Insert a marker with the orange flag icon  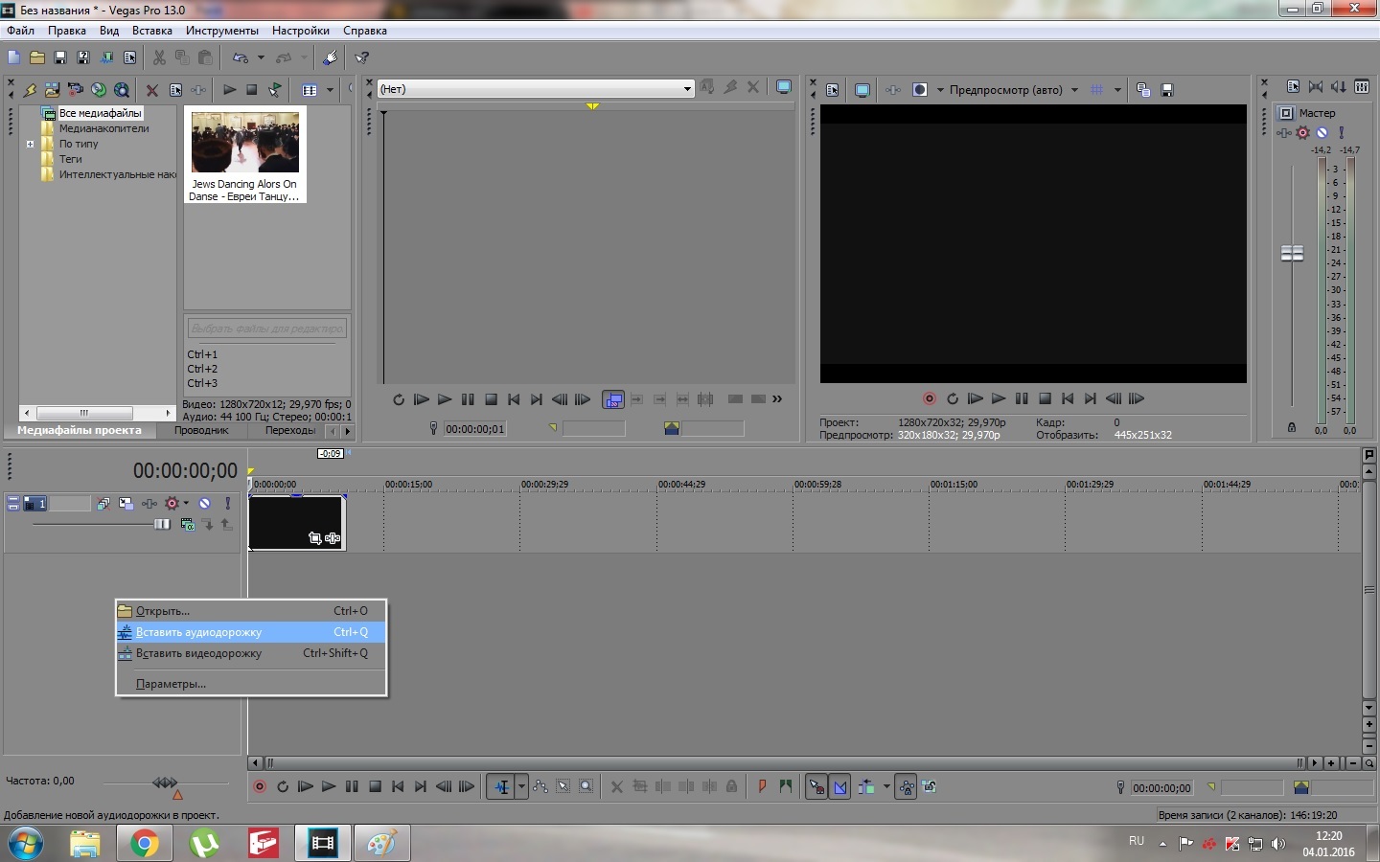(763, 786)
